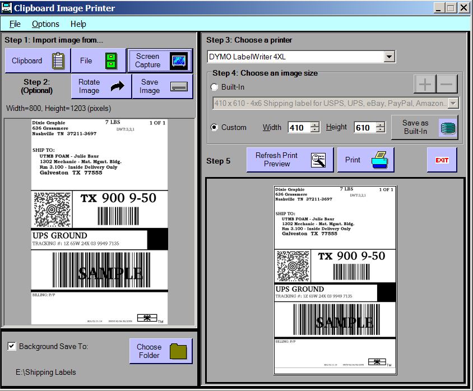
Task: Decrease the custom Height with the down arrow
Action: pos(381,130)
